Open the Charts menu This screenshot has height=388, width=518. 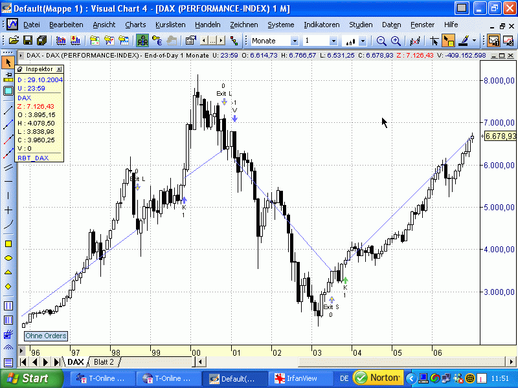pos(135,25)
